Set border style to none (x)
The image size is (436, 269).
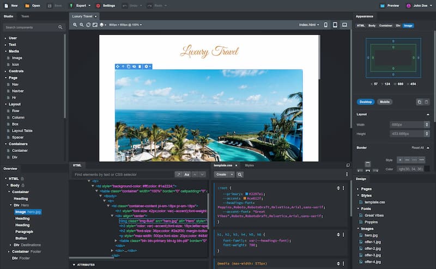(x=400, y=160)
